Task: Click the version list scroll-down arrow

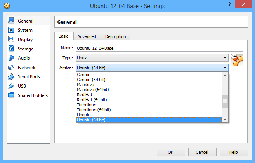Action: [225, 119]
